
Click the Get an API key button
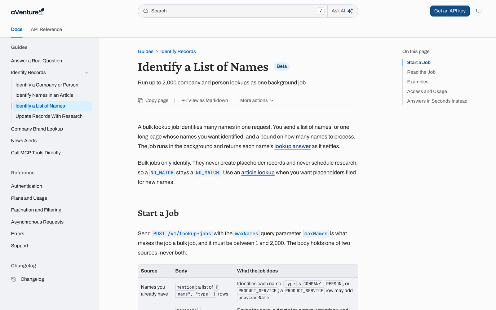click(x=450, y=11)
